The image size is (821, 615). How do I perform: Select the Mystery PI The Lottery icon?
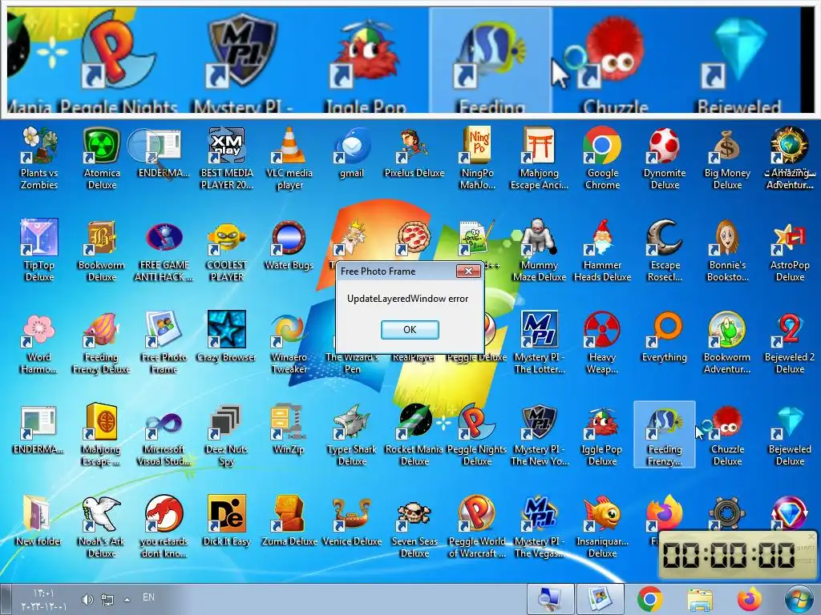(x=540, y=343)
